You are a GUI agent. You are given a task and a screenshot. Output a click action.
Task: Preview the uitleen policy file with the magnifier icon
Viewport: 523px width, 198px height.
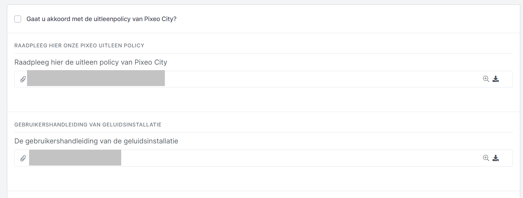click(486, 79)
